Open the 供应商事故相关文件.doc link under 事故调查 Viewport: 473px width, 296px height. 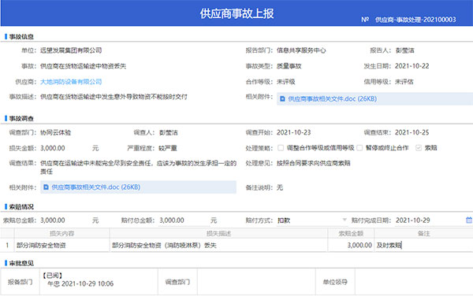point(95,187)
